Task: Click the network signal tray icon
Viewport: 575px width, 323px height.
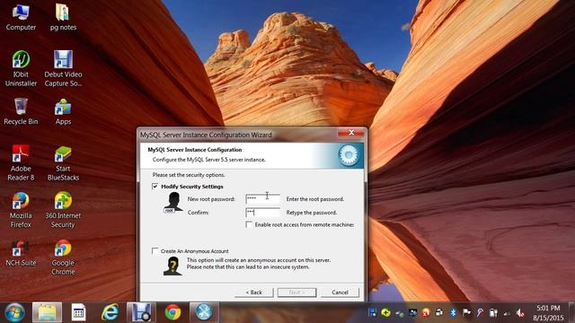Action: (507, 313)
